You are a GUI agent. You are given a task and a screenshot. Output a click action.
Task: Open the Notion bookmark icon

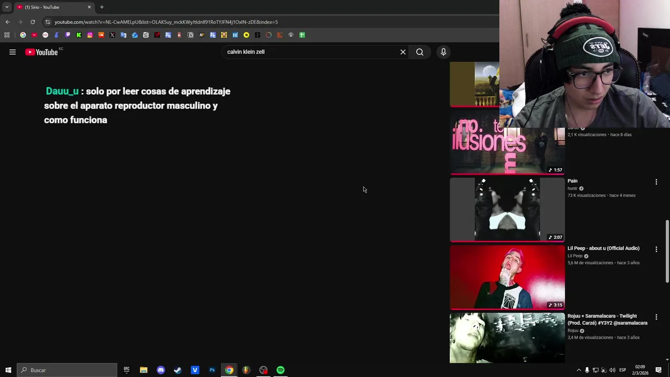click(191, 35)
